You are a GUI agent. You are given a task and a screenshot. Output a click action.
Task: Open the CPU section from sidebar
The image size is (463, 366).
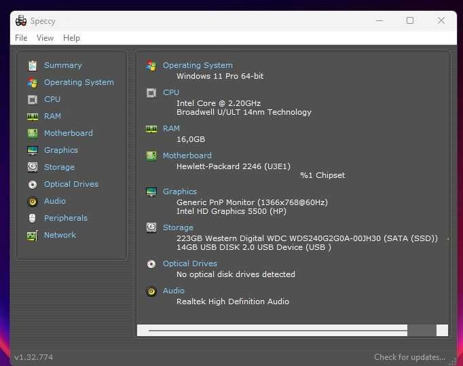coord(52,99)
